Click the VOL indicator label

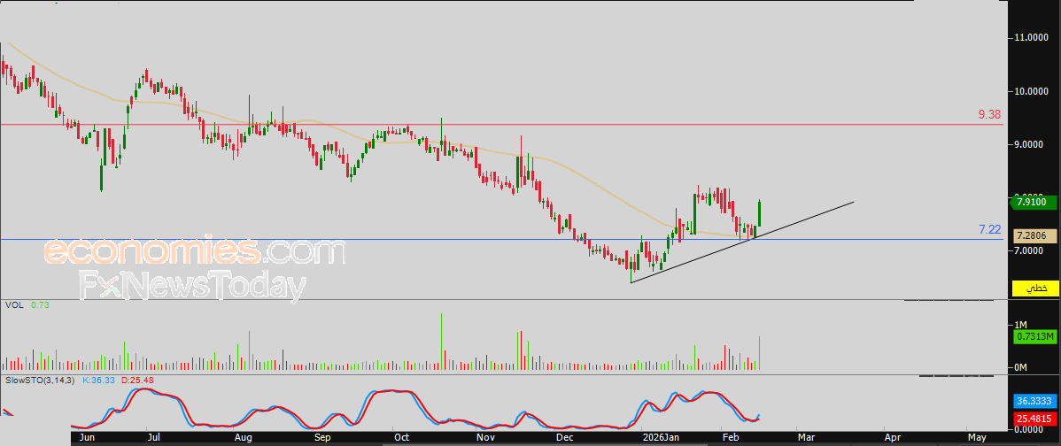point(14,304)
